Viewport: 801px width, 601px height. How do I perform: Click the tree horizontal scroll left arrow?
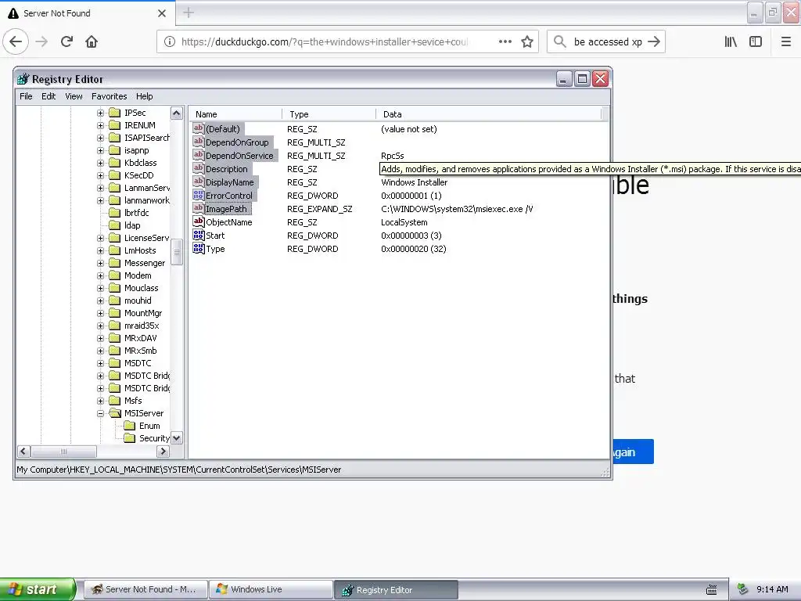(23, 452)
